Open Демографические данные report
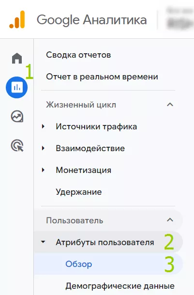194x295 pixels. 120,286
